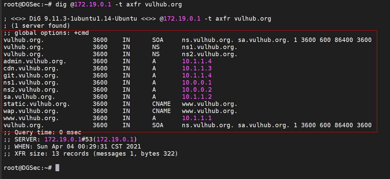The width and height of the screenshot is (390, 179).
Task: Click the static.vulhub.org. CNAME entry name
Action: [37, 104]
